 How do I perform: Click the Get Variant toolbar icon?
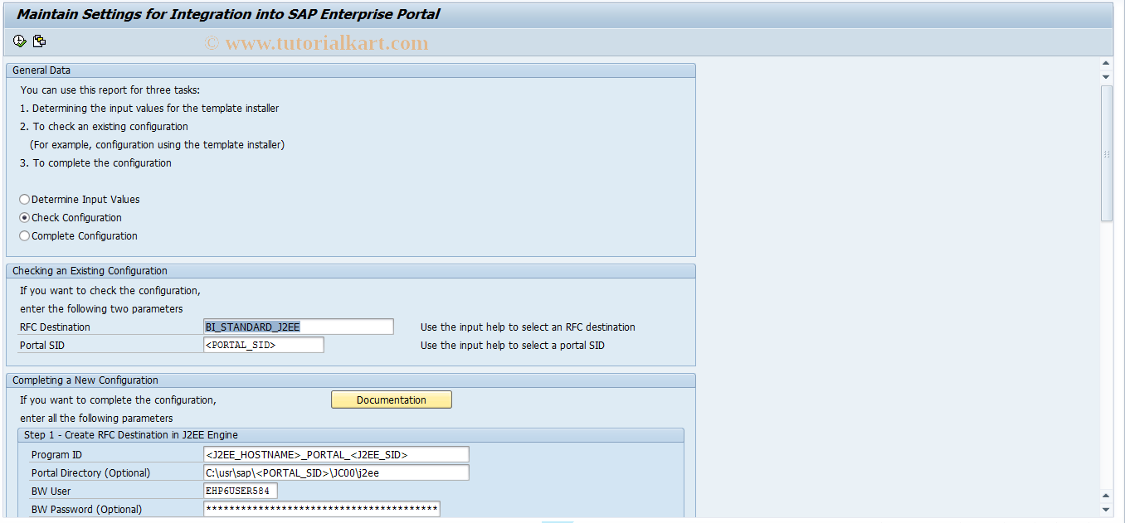(x=39, y=41)
